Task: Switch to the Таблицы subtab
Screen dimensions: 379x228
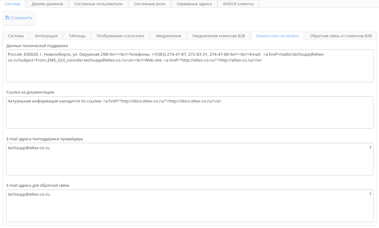Action: [77, 36]
